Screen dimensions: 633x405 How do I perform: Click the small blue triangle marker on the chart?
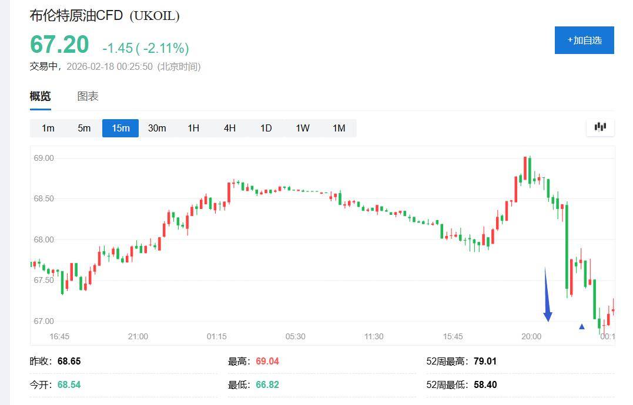tap(582, 326)
